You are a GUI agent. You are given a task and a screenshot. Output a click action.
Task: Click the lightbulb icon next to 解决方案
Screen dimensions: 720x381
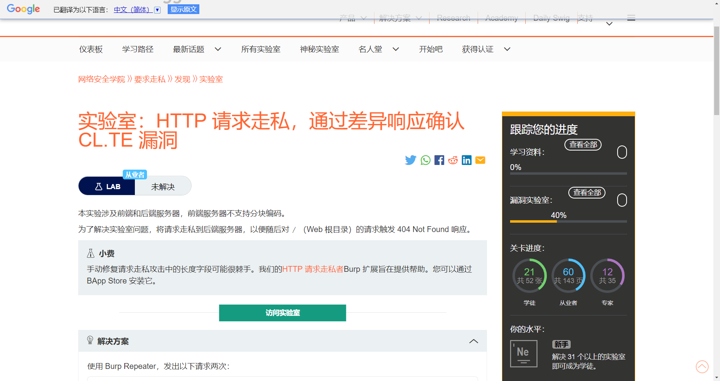point(90,340)
